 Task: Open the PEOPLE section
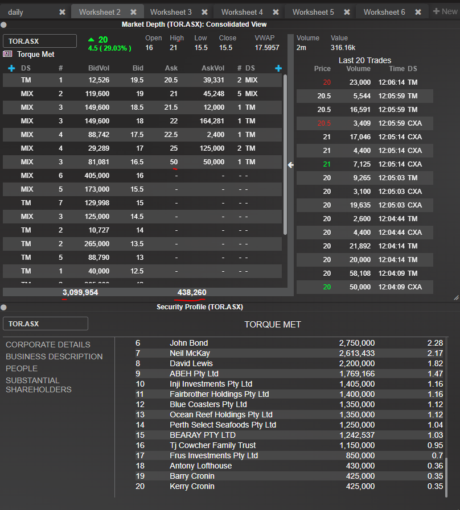(22, 368)
